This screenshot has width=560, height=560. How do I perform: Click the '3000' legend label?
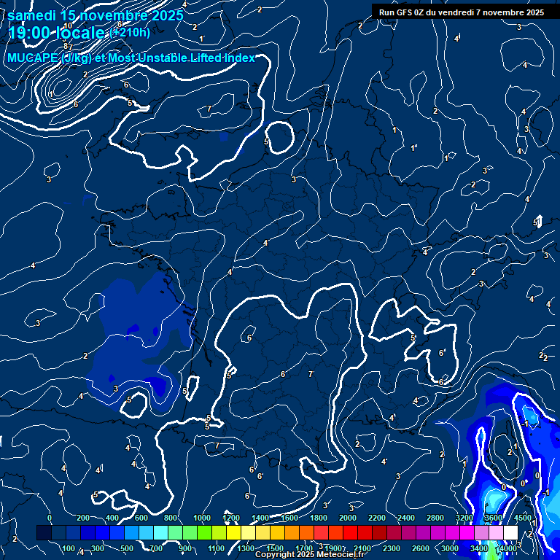click(x=450, y=548)
